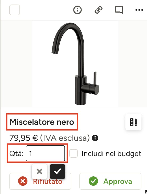Select the Miscelatore nero product title
Screen dimensions: 147x194
point(42,122)
